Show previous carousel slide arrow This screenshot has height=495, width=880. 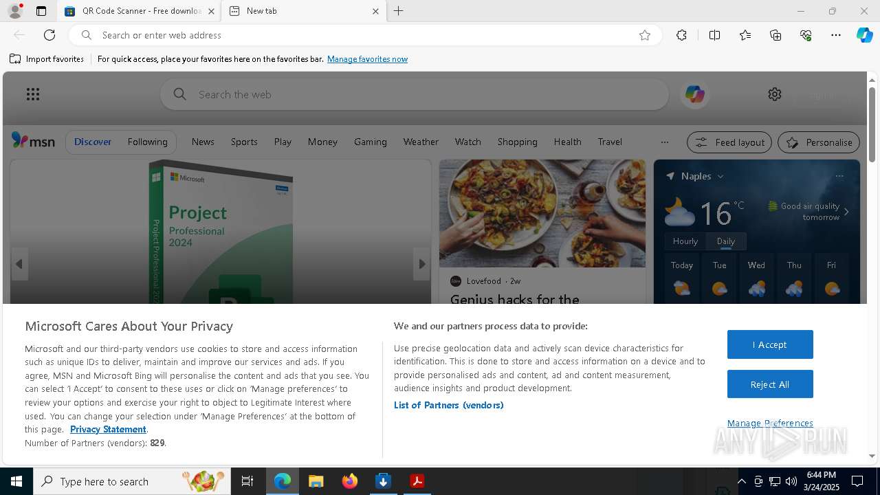click(x=19, y=264)
